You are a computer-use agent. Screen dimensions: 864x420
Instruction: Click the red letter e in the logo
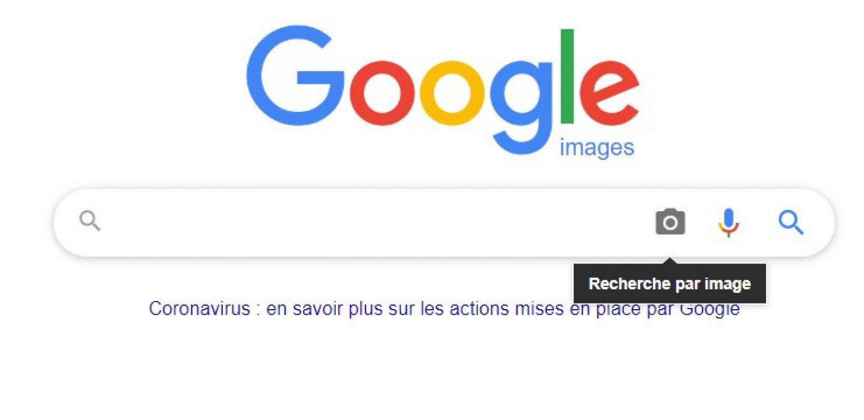click(x=610, y=93)
